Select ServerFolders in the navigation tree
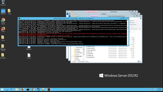The image size is (163, 92). pyautogui.click(x=78, y=53)
